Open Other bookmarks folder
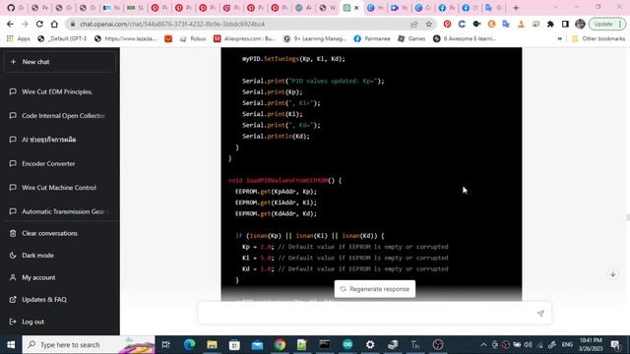The height and width of the screenshot is (354, 630). (598, 38)
